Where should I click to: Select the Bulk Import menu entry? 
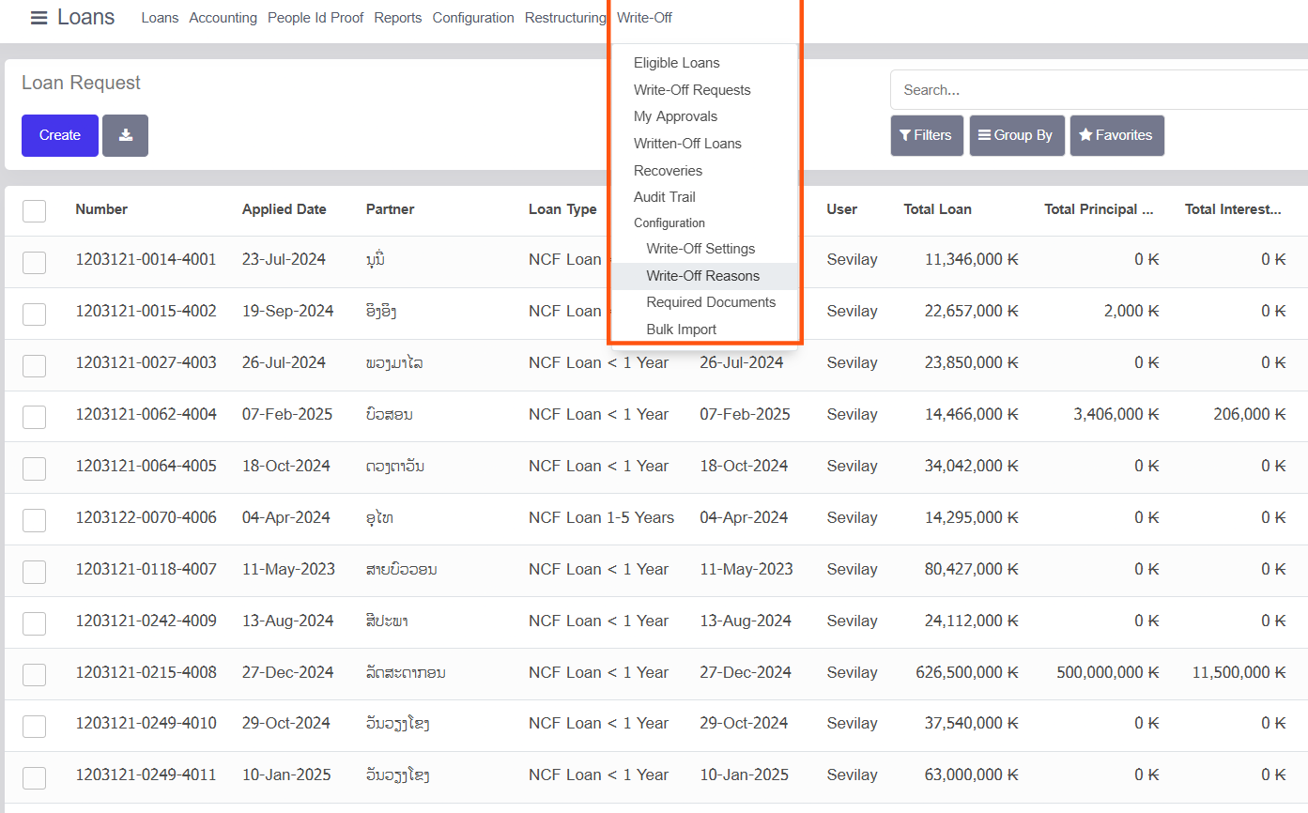tap(681, 330)
